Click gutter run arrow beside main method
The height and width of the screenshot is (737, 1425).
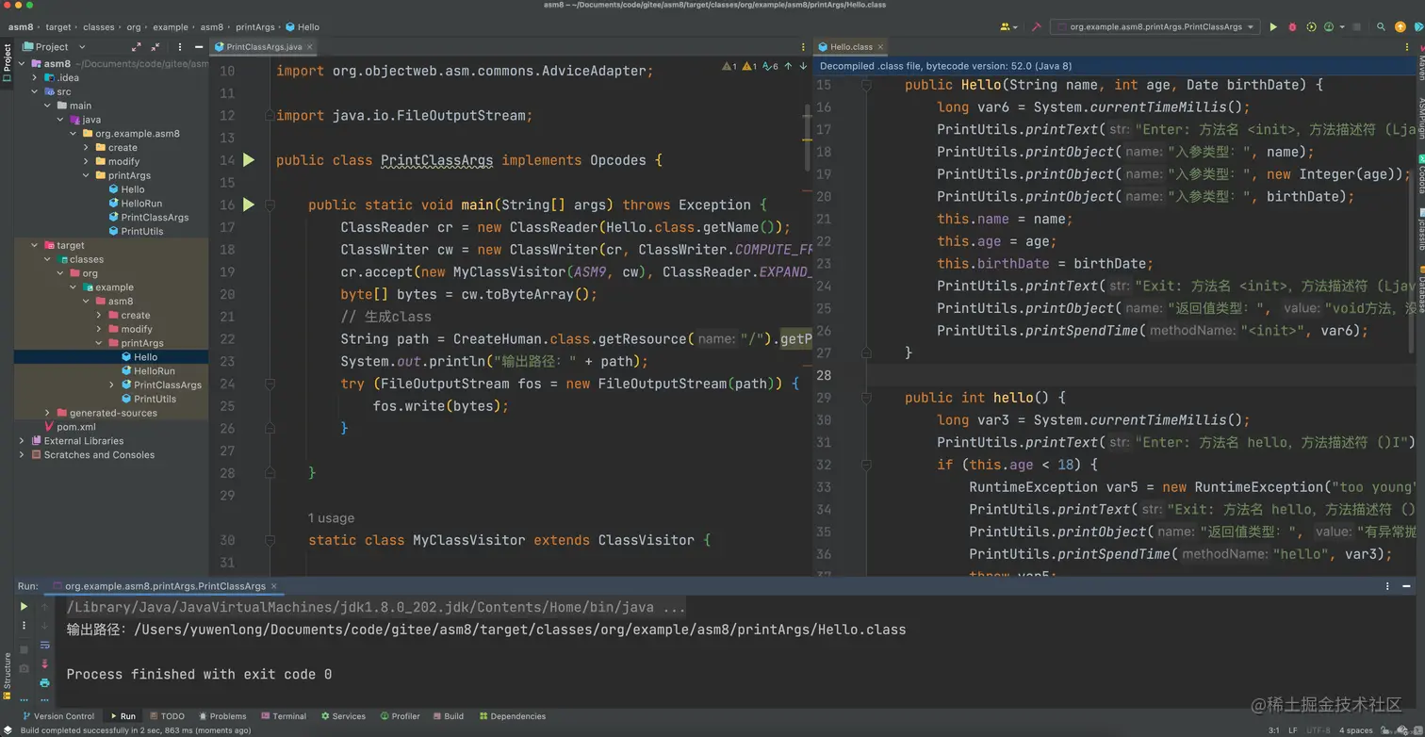point(249,205)
